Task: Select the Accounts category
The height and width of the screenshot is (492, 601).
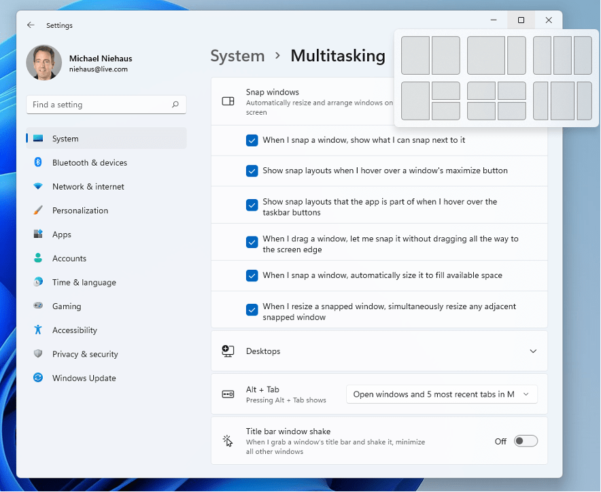Action: [69, 258]
